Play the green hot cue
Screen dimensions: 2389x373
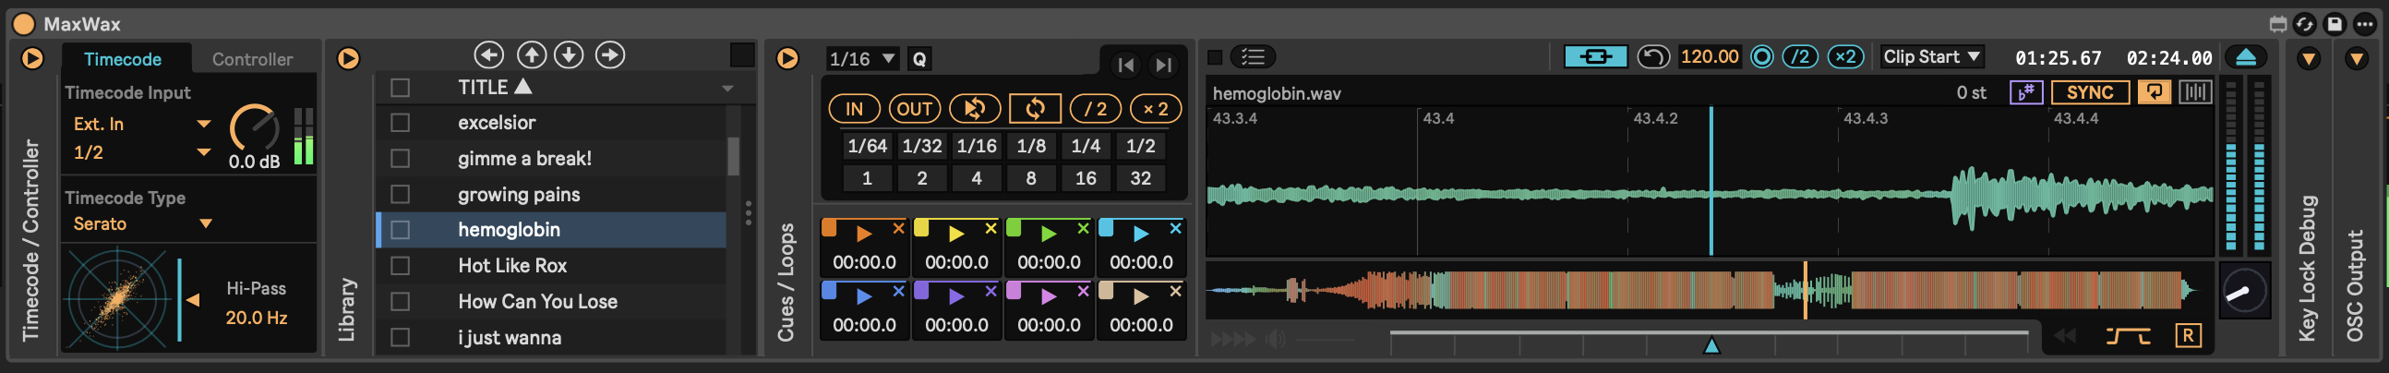pos(1049,233)
